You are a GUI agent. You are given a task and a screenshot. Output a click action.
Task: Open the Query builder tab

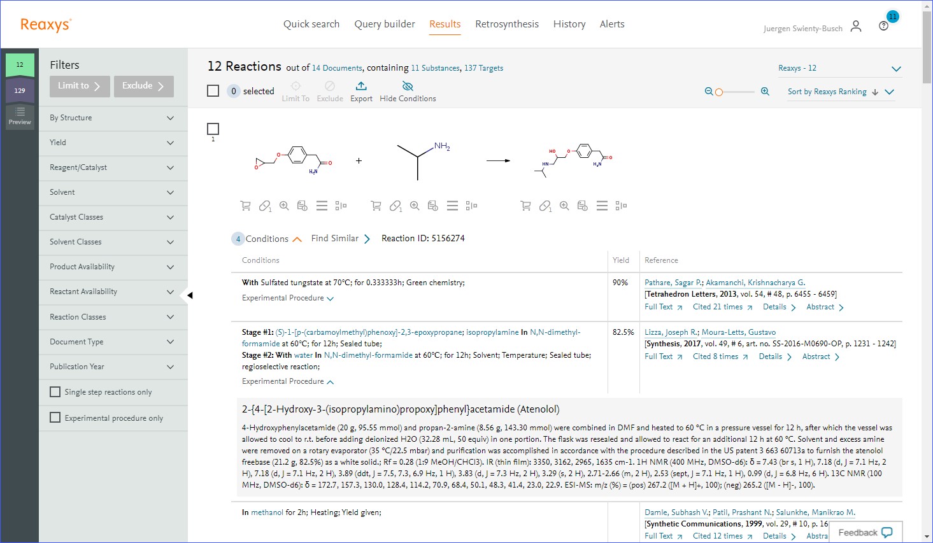point(385,24)
